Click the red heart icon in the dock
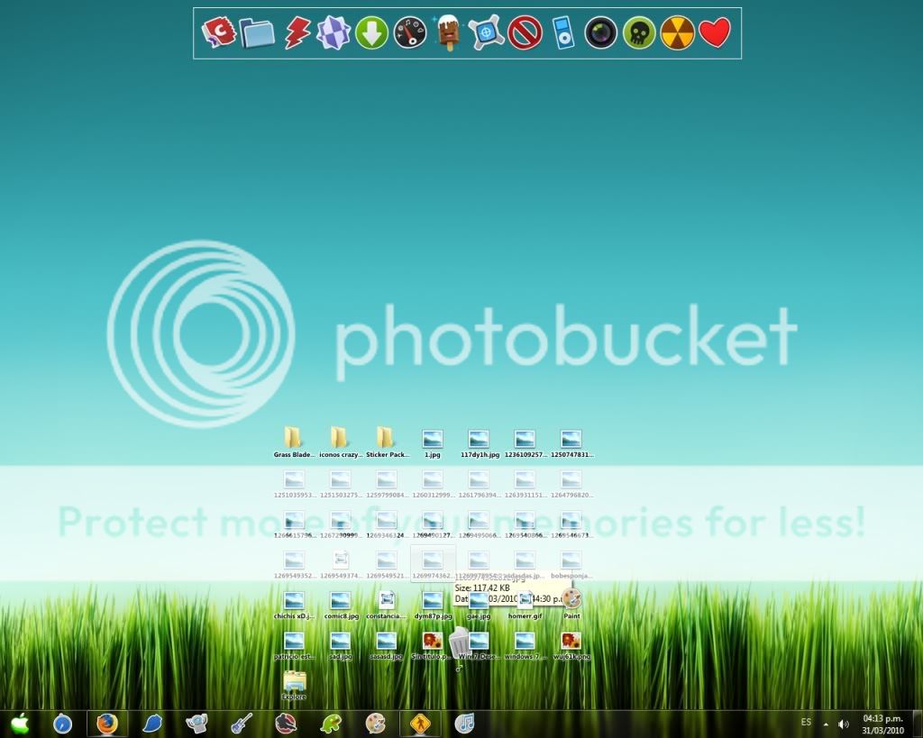Viewport: 923px width, 738px height. coord(715,33)
